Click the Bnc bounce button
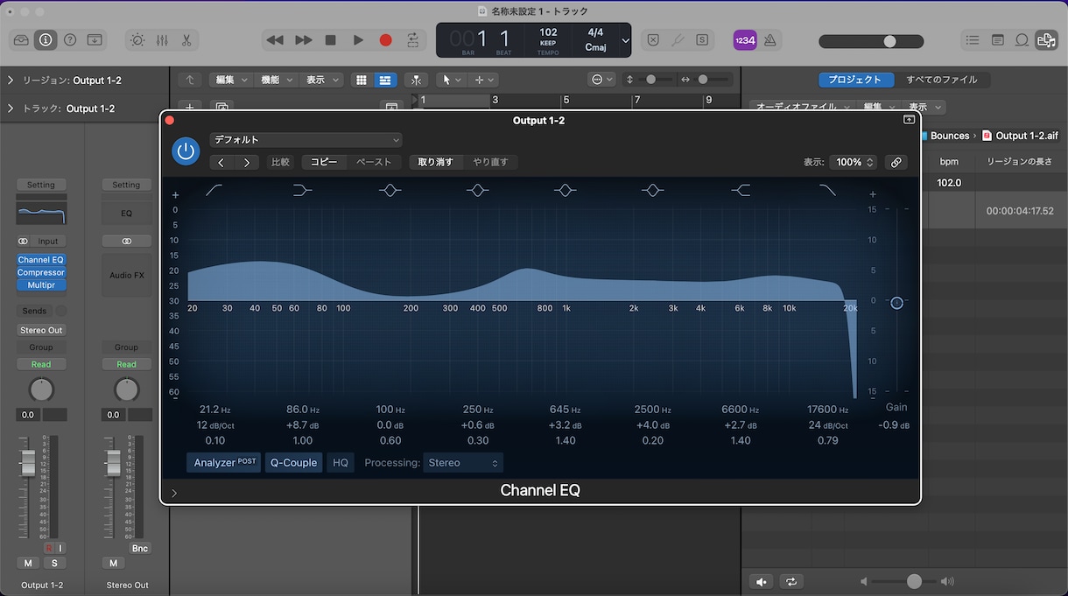The image size is (1068, 596). pyautogui.click(x=139, y=548)
